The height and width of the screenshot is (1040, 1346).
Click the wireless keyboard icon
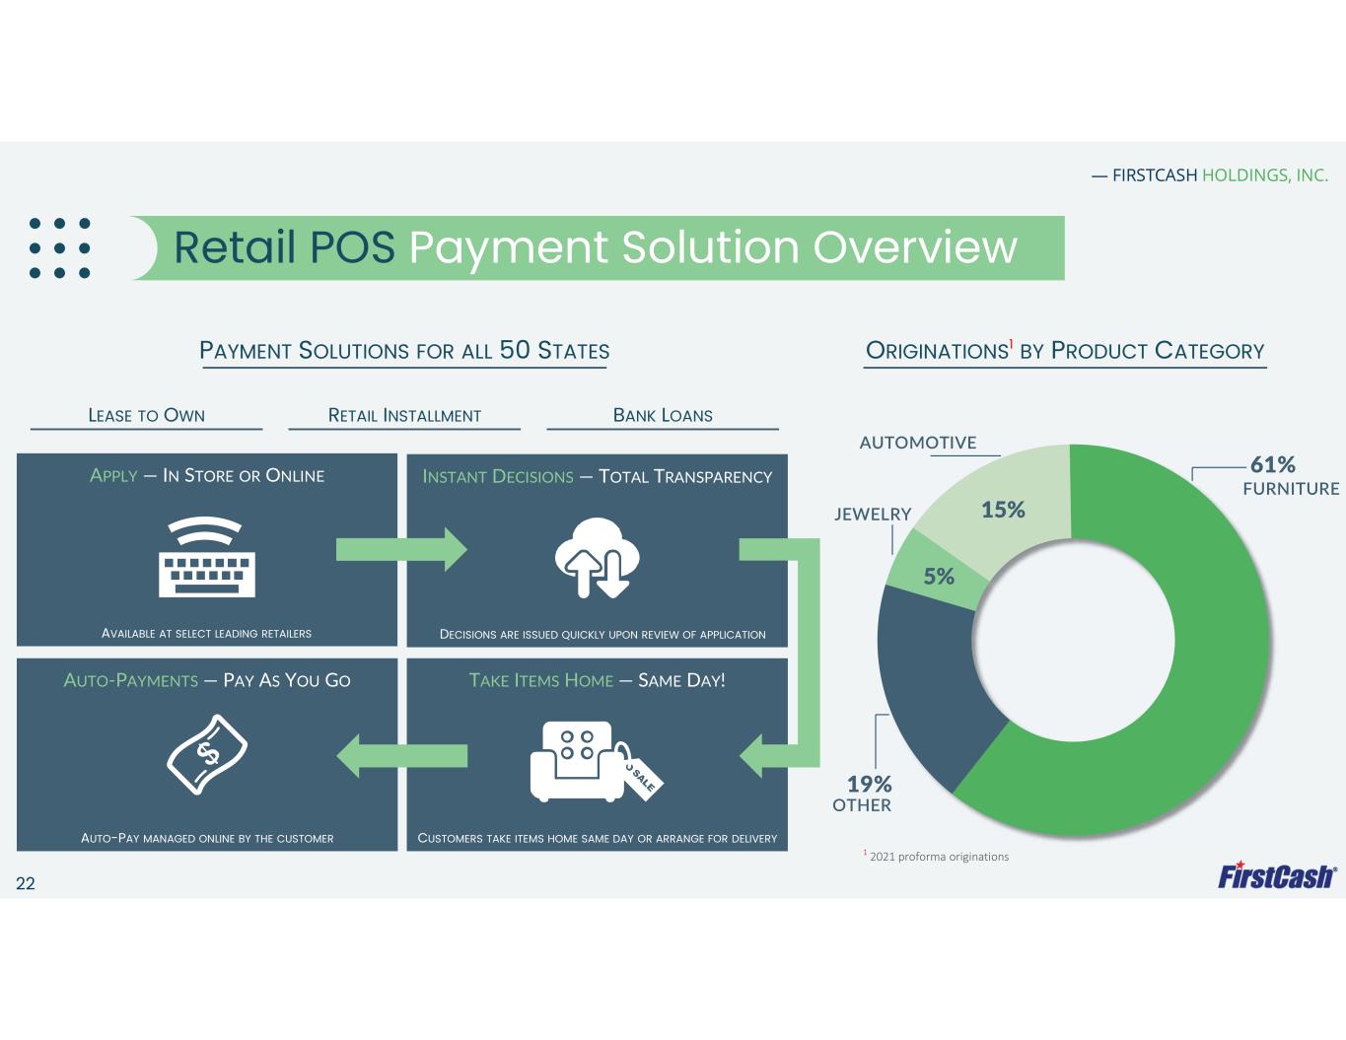pyautogui.click(x=207, y=557)
